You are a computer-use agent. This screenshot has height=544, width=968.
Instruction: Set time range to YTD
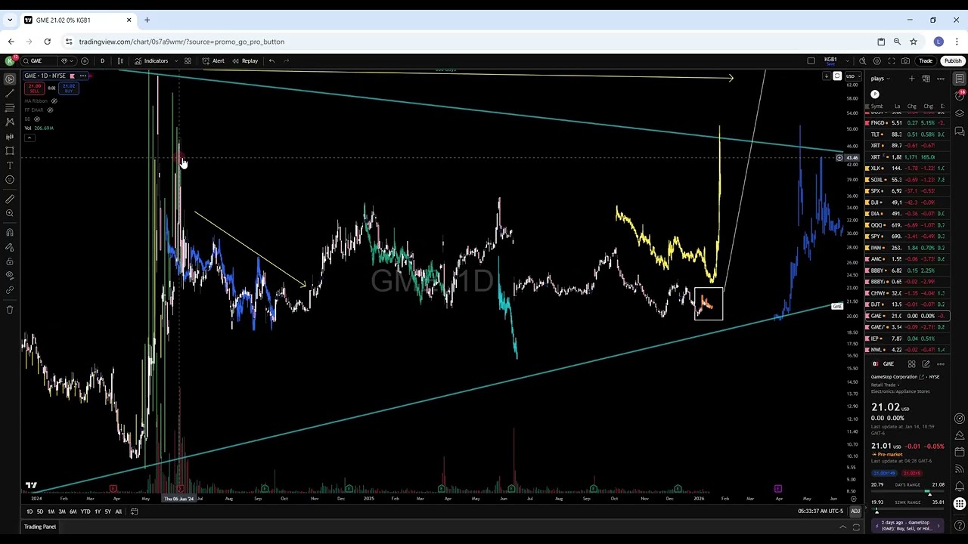coord(85,512)
